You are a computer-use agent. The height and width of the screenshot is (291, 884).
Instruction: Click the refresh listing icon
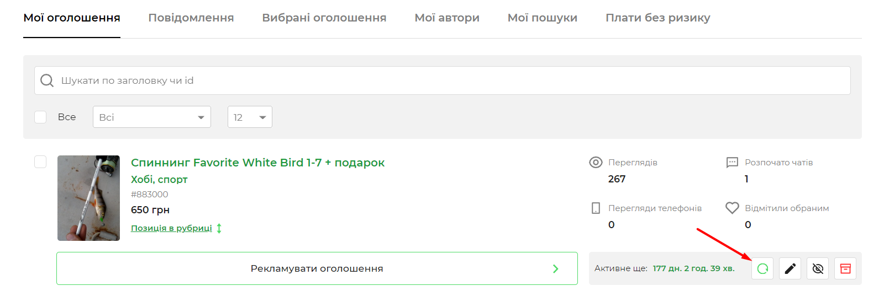tap(762, 268)
